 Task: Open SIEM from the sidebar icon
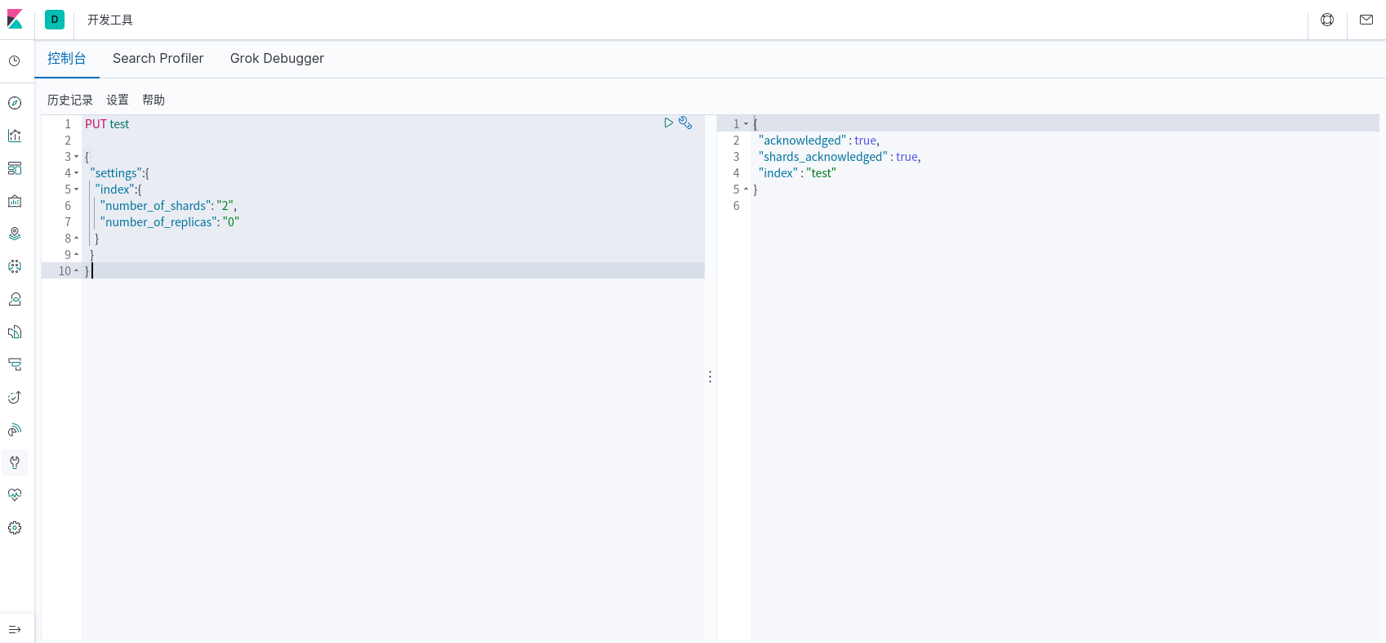coord(15,430)
